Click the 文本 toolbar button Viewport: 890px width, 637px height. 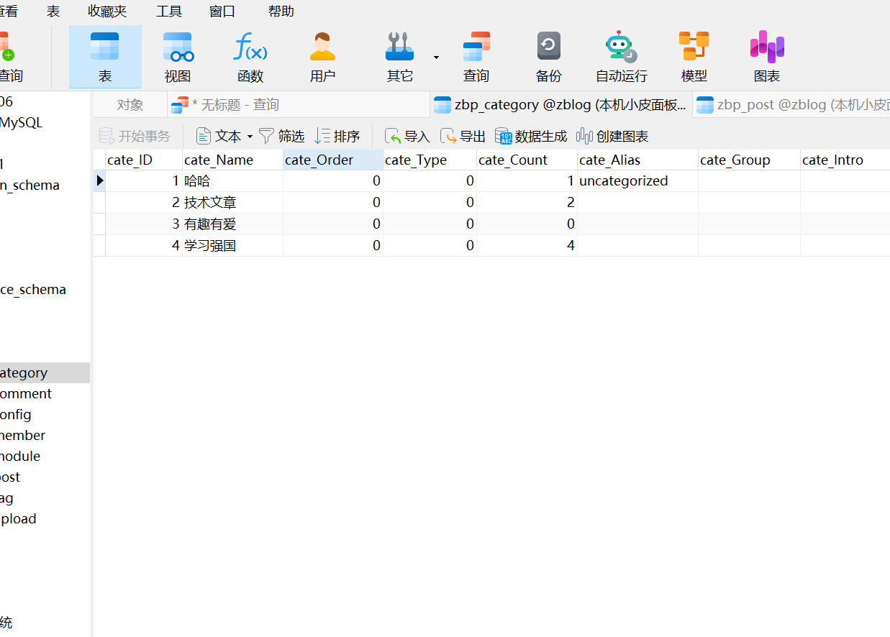[x=220, y=136]
